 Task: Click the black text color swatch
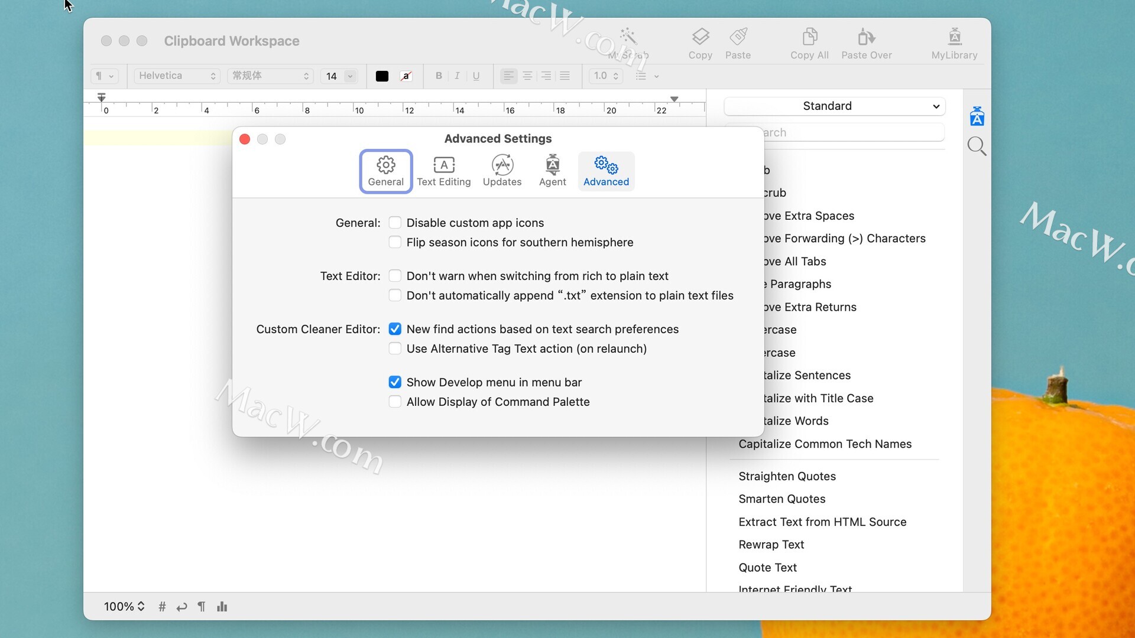tap(382, 76)
